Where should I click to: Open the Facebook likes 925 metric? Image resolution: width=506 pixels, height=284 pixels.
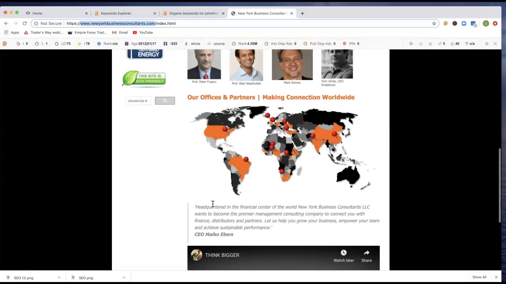170,44
